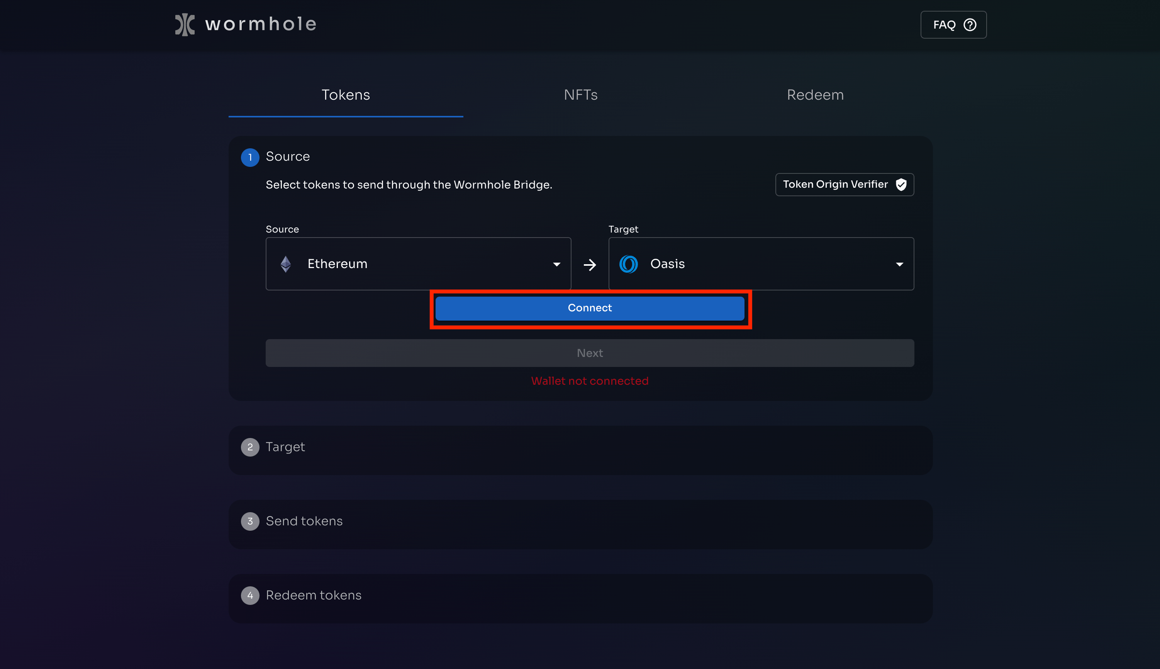Click the step 1 Source circle badge

tap(250, 157)
